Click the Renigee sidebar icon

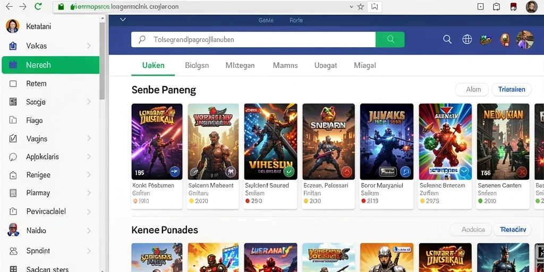tap(13, 175)
